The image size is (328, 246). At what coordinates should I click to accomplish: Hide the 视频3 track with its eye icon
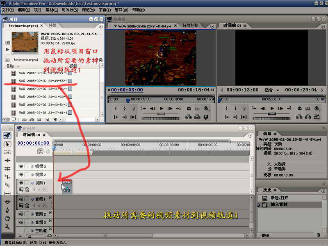pos(21,166)
